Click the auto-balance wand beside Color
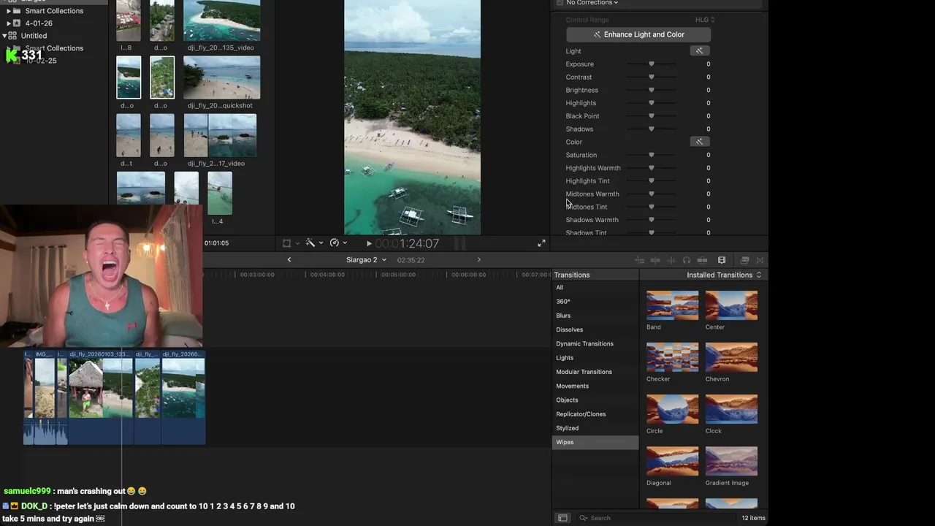 [699, 142]
